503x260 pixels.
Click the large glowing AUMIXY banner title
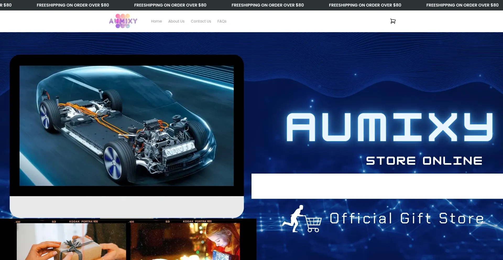[x=390, y=127]
